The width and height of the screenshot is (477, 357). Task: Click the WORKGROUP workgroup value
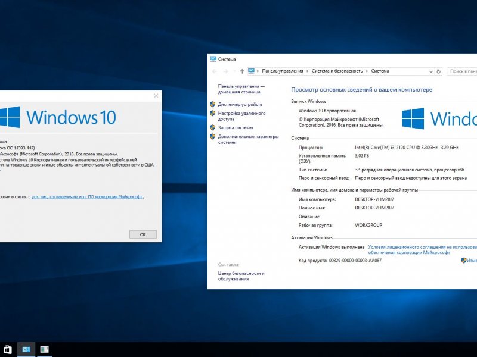368,225
